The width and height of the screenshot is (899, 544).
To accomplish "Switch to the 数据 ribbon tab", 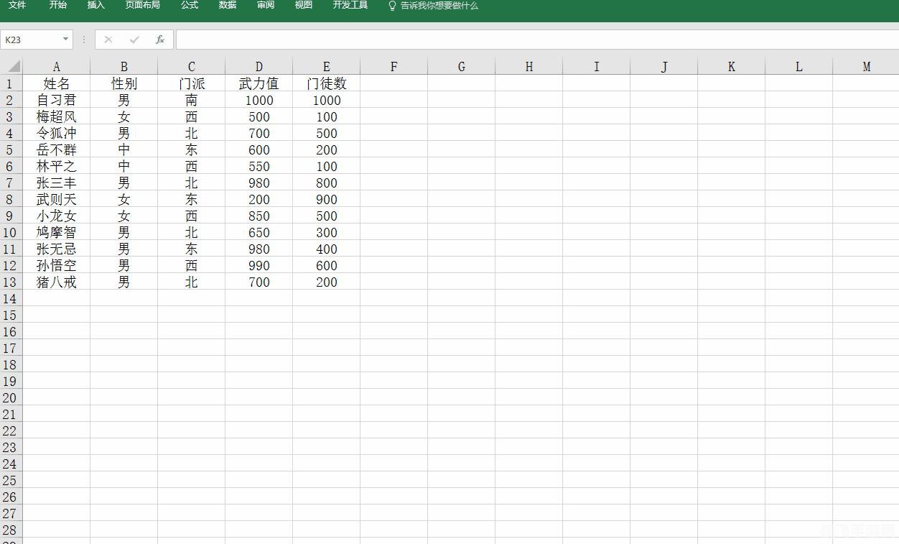I will coord(226,5).
